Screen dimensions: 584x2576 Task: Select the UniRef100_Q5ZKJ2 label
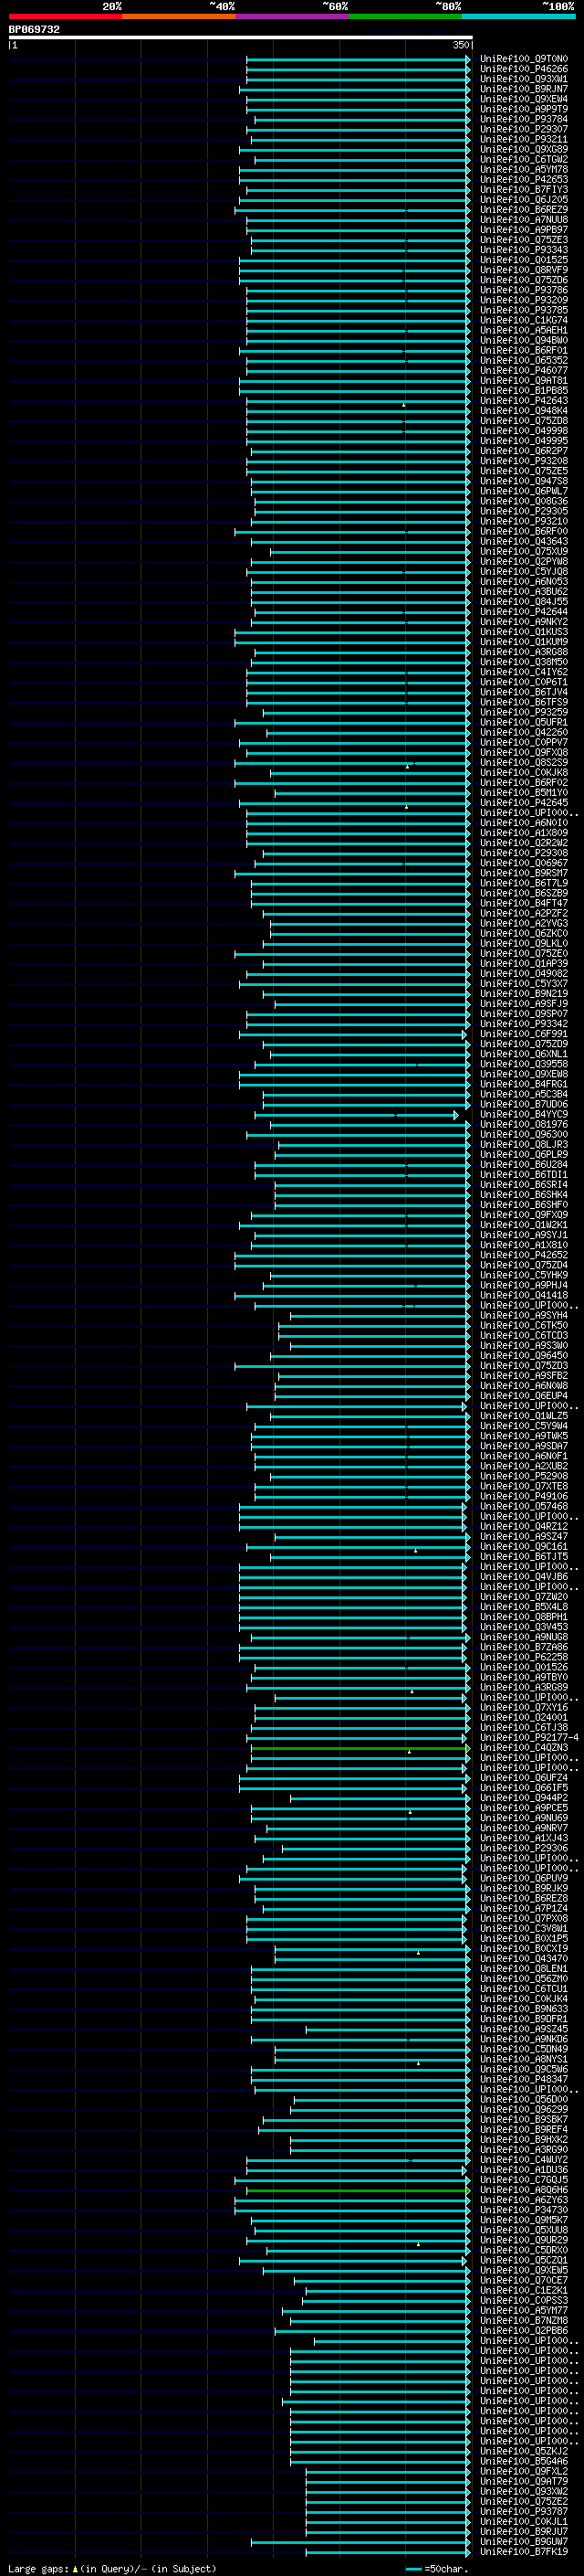(523, 2451)
